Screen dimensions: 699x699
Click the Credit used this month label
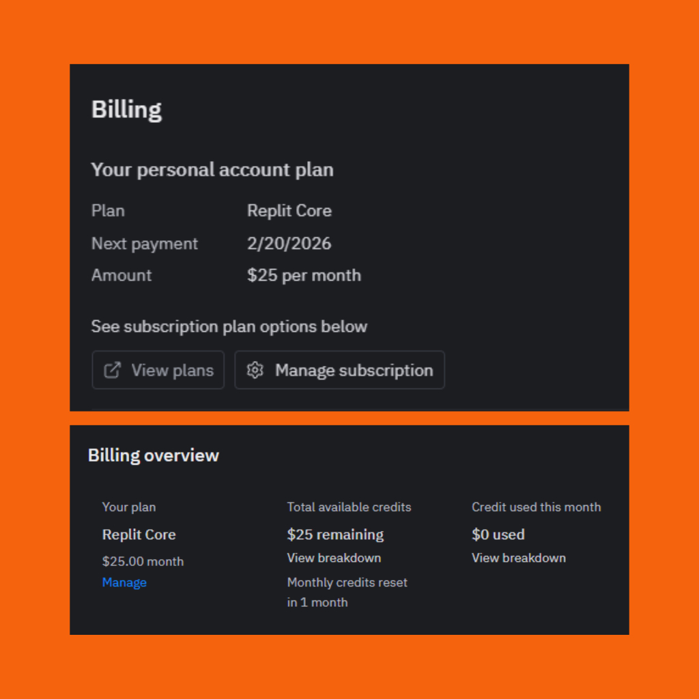pos(536,507)
